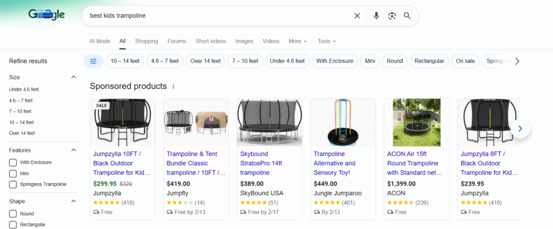Open the filter settings chip icon
Screen dimensions: 553x229
(93, 61)
